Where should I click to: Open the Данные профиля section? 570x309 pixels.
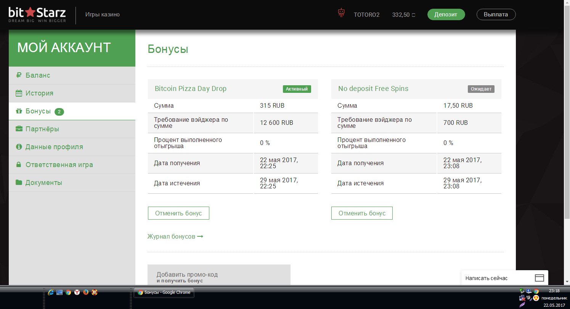(72, 147)
